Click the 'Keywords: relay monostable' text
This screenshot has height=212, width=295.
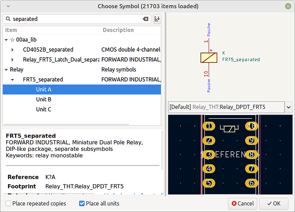point(44,156)
